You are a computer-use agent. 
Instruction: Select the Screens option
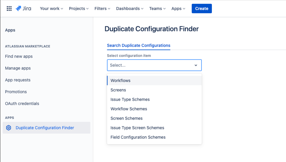tap(118, 90)
